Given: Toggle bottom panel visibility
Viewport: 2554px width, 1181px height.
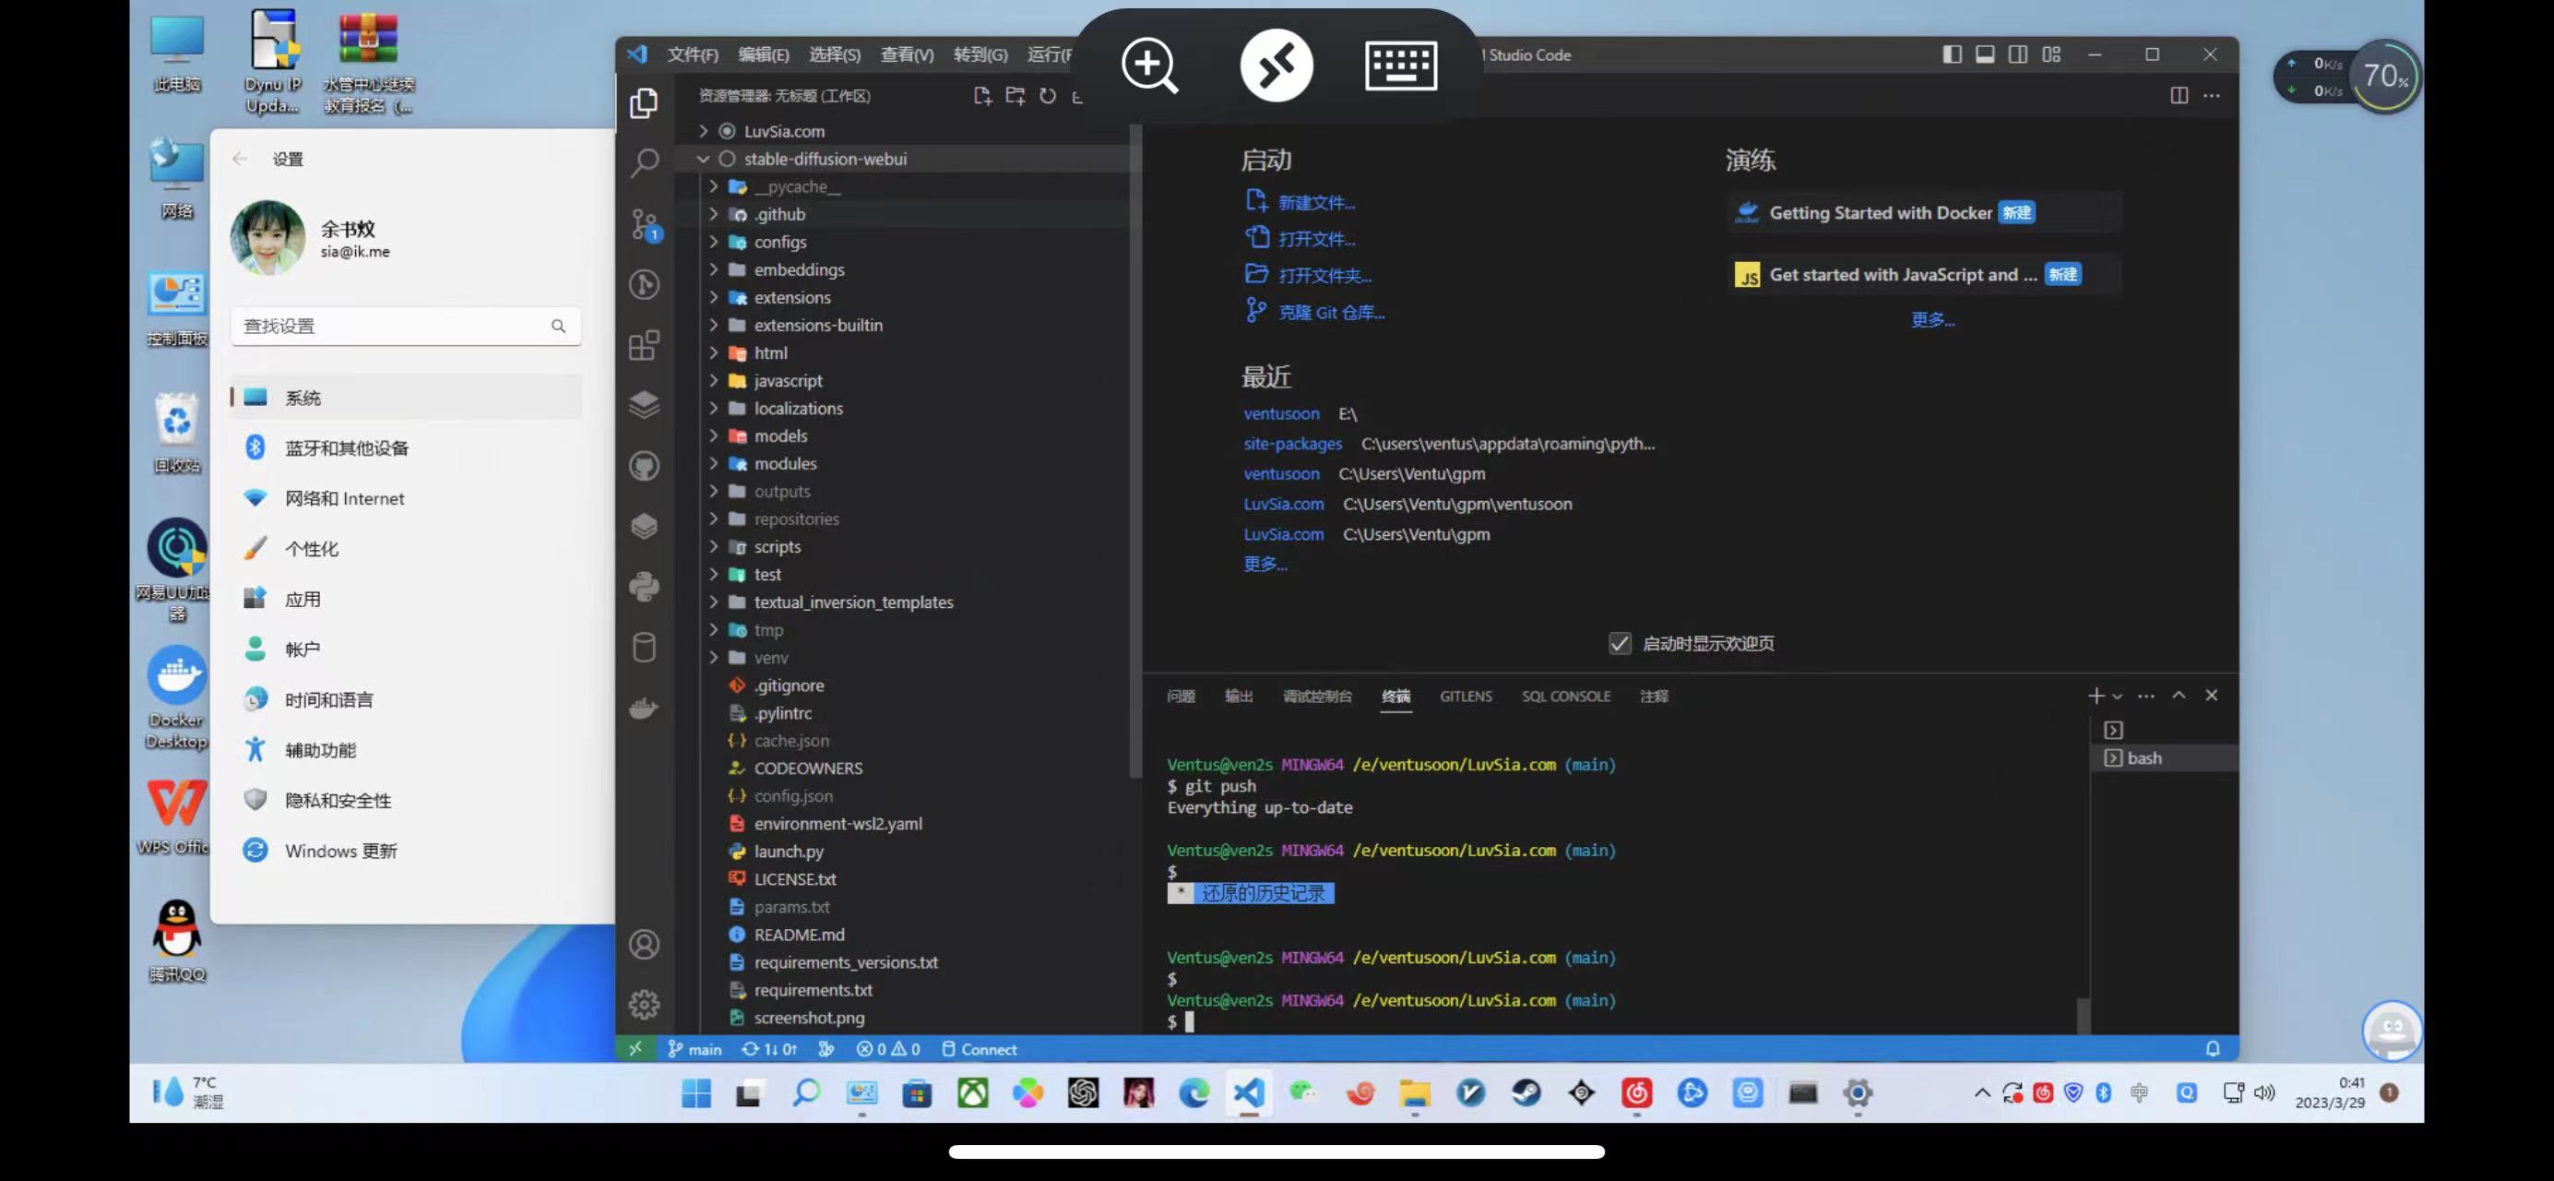Looking at the screenshot, I should pyautogui.click(x=1984, y=54).
